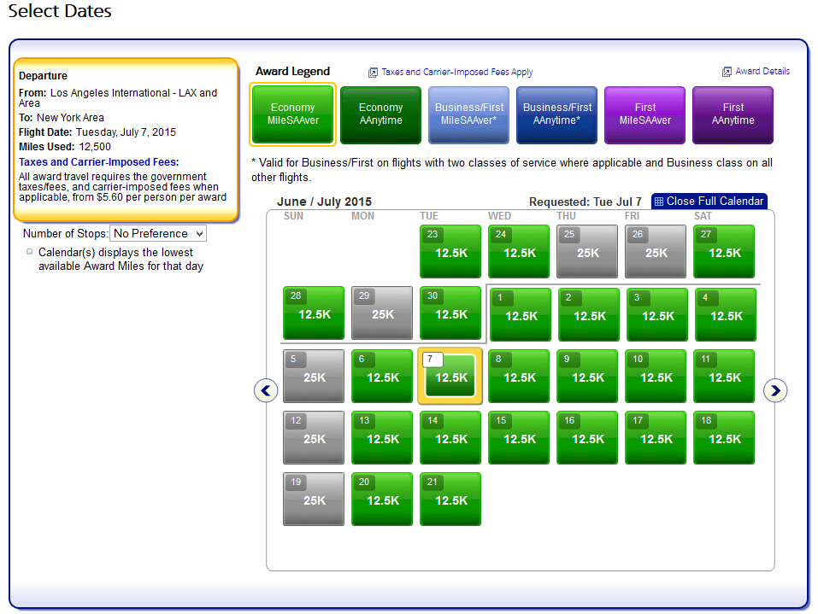Click the highlighted July 7 date
Screen dimensions: 818x614
pyautogui.click(x=450, y=376)
